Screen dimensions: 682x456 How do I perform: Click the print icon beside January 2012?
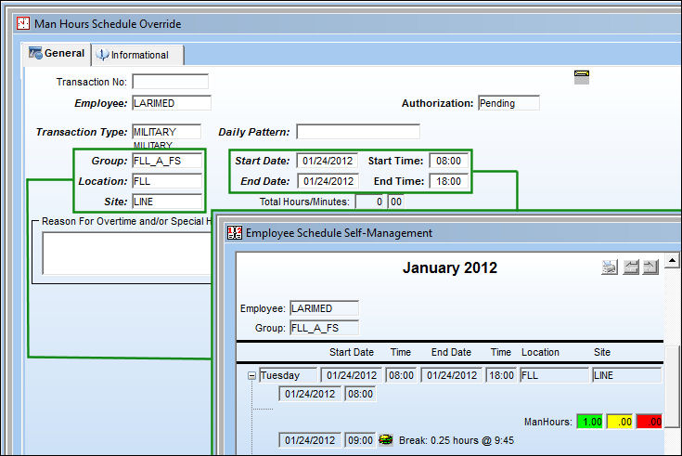tap(610, 267)
